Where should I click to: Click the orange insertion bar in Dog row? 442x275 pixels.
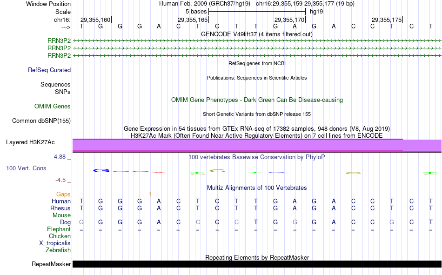[x=150, y=221]
